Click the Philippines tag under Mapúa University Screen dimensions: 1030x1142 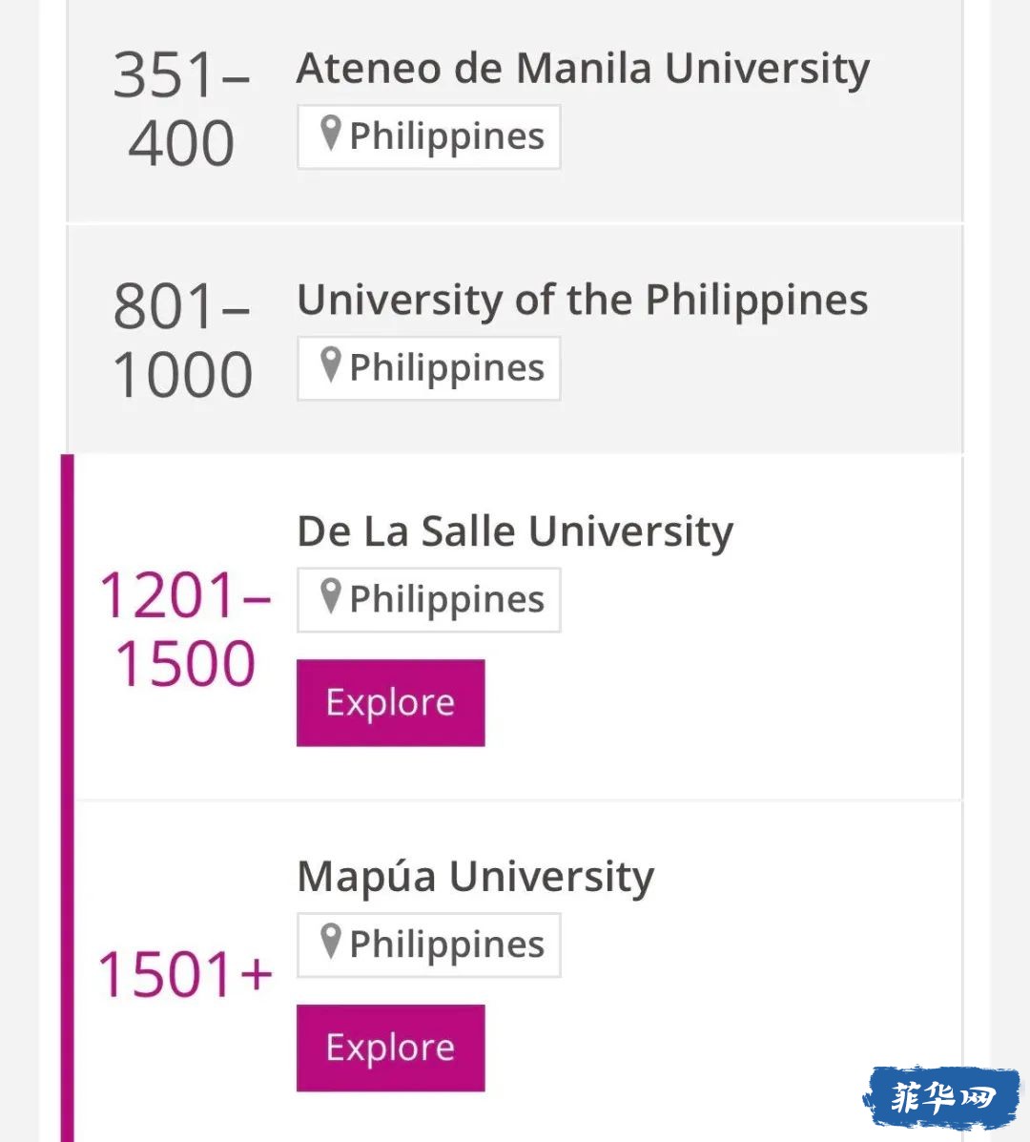click(x=429, y=945)
